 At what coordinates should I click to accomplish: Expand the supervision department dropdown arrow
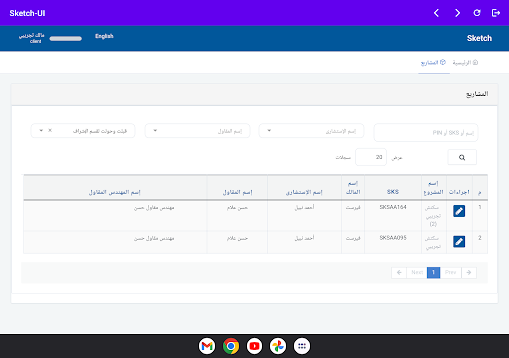click(41, 130)
